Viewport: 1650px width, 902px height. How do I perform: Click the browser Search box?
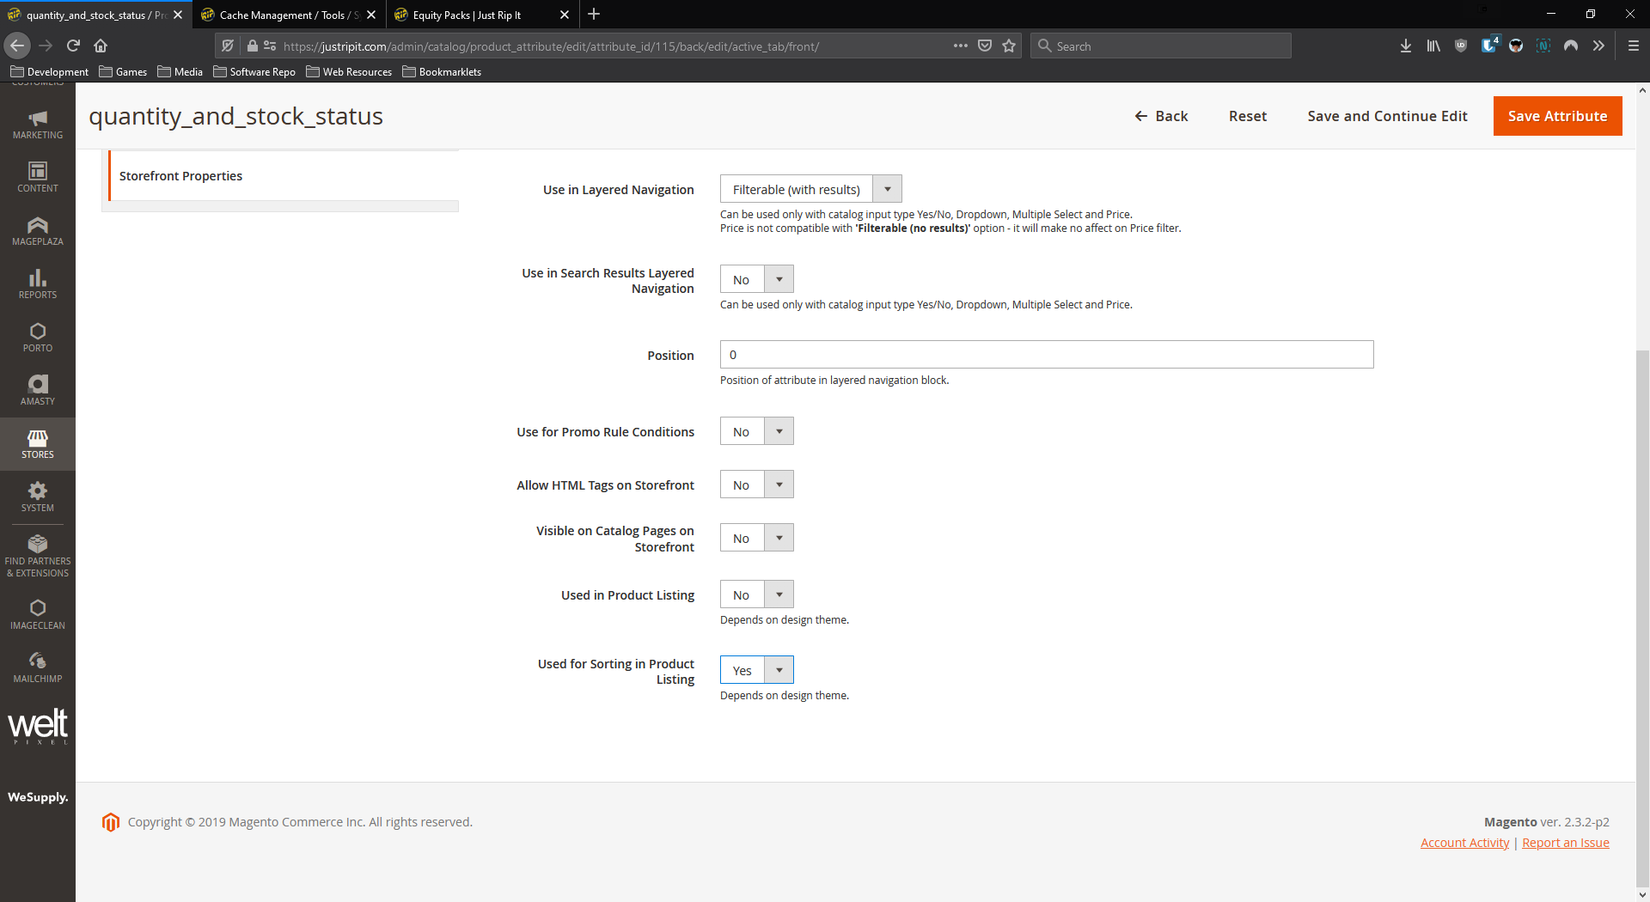[1160, 46]
